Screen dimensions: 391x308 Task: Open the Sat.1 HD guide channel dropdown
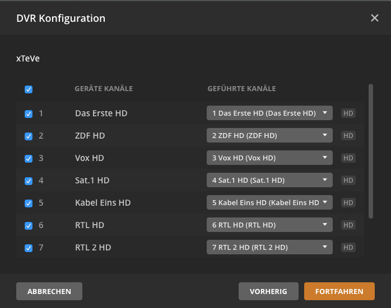pos(269,180)
